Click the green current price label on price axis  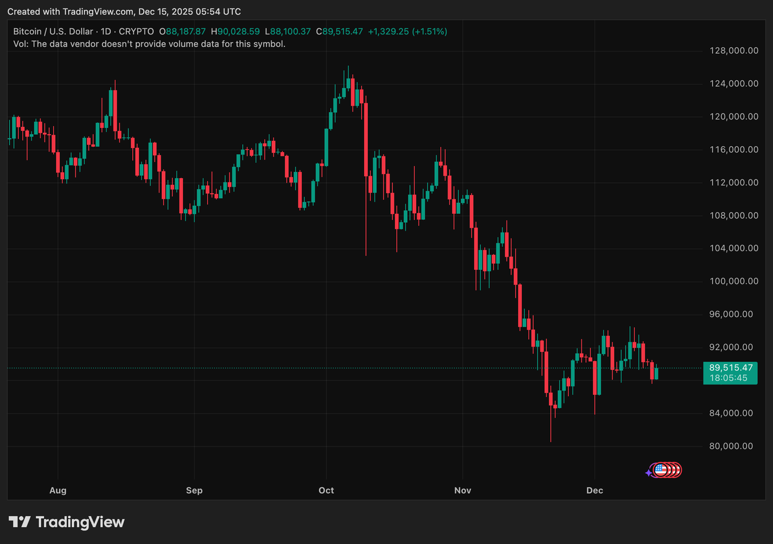pyautogui.click(x=730, y=367)
